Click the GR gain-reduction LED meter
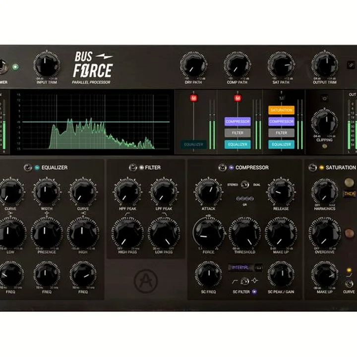Viewport: 357px width, 357px height. 245,199
